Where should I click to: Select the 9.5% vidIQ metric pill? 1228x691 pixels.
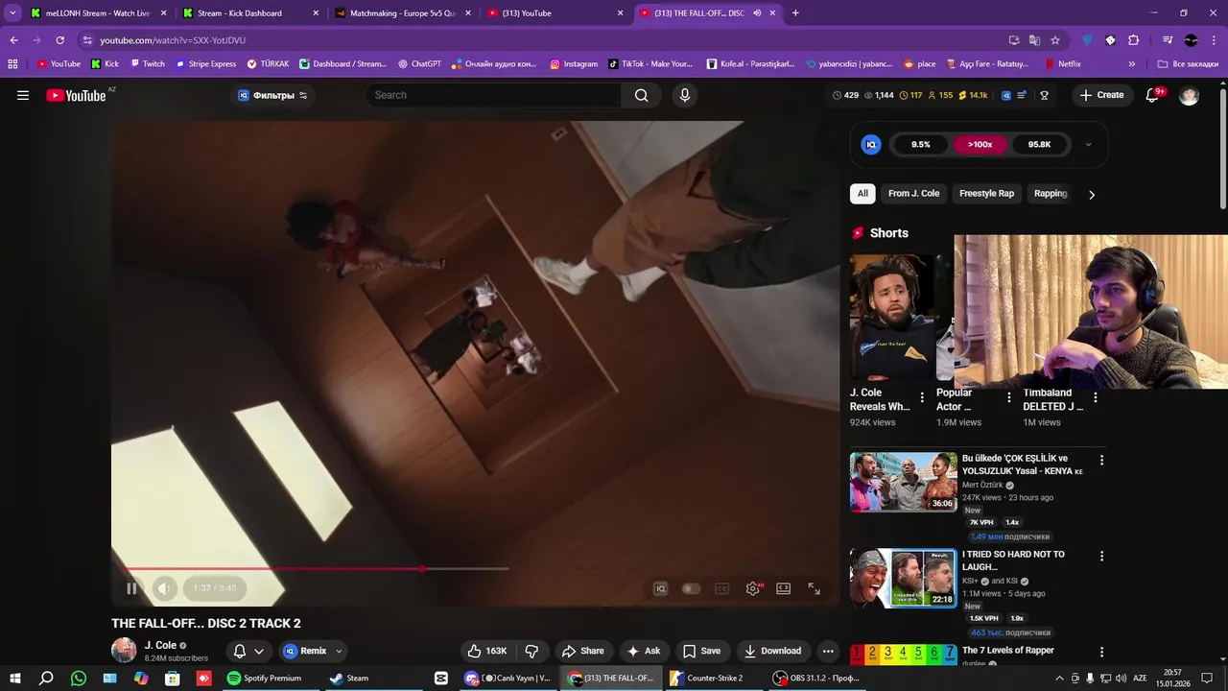coord(920,144)
